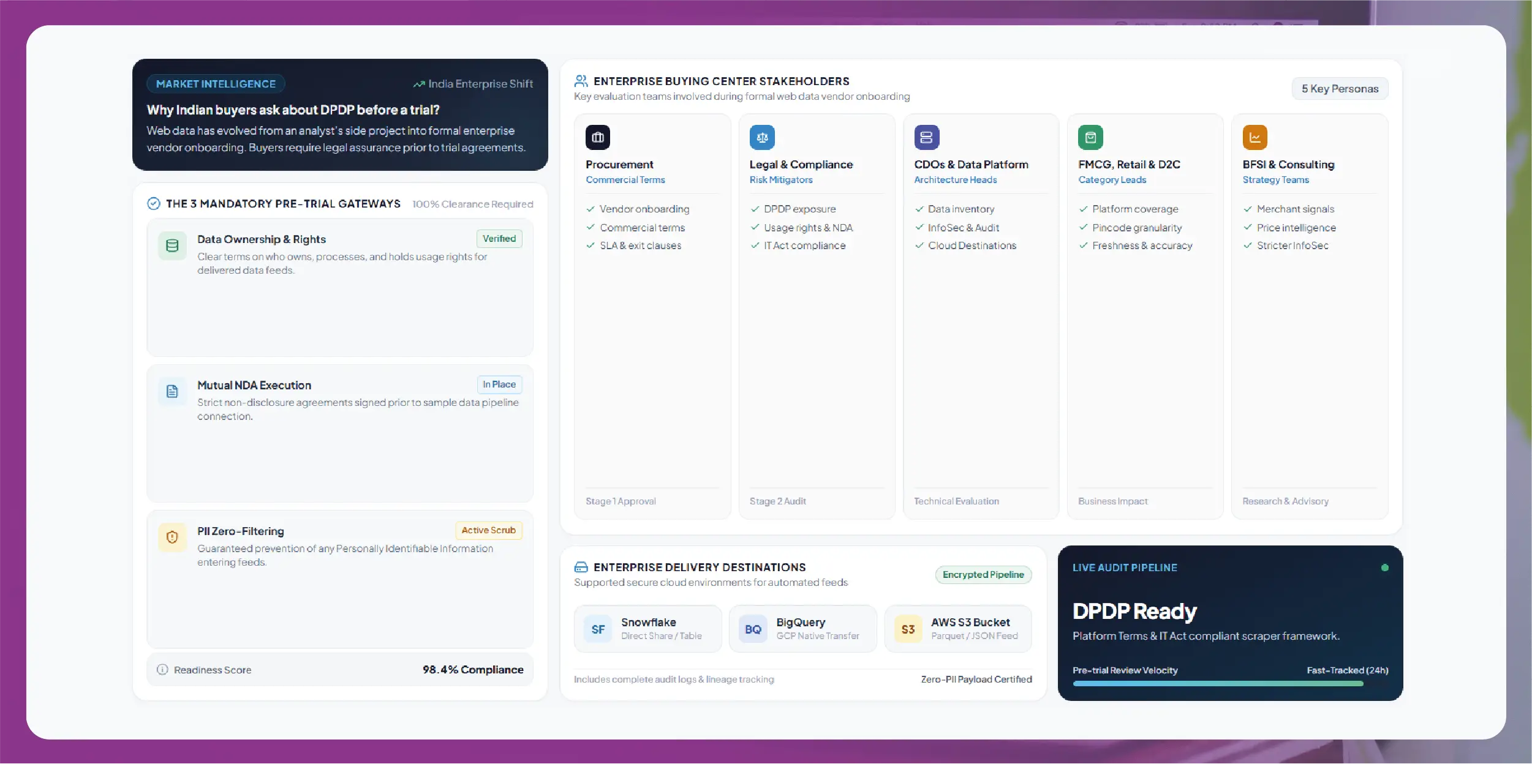Select the Snowflake destination card

click(x=647, y=629)
